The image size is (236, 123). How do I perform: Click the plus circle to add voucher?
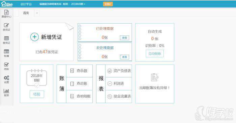(34, 37)
